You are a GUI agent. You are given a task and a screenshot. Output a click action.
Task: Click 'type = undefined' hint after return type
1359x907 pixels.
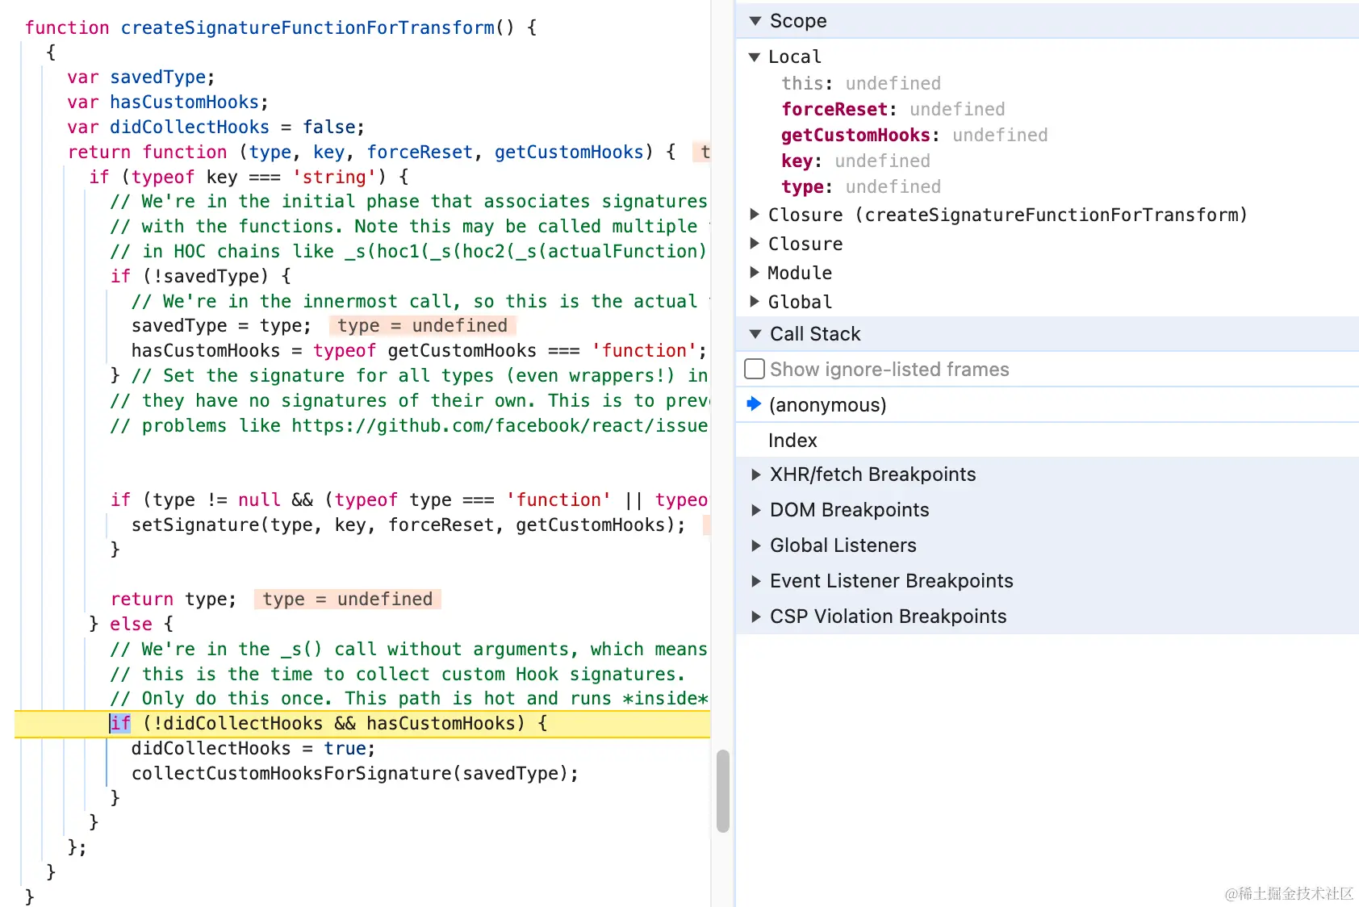[x=347, y=600]
